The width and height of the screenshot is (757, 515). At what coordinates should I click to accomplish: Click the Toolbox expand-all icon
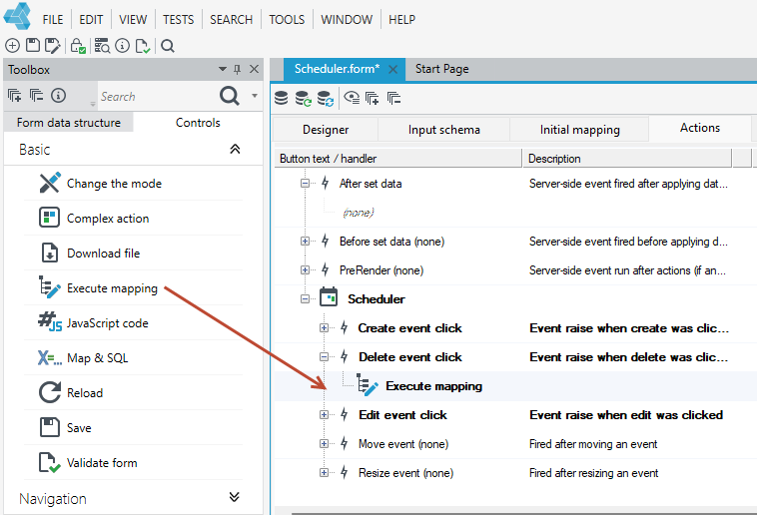15,96
